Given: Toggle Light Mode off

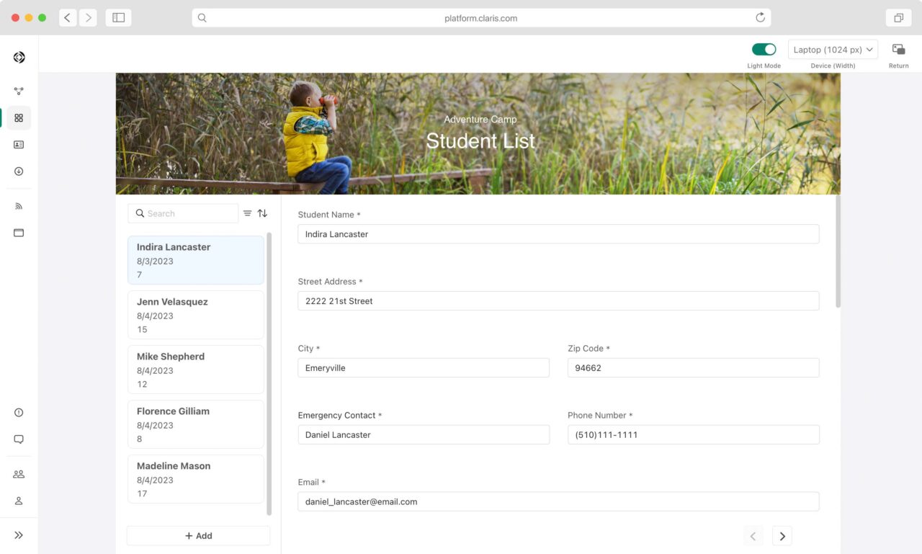Looking at the screenshot, I should [764, 49].
